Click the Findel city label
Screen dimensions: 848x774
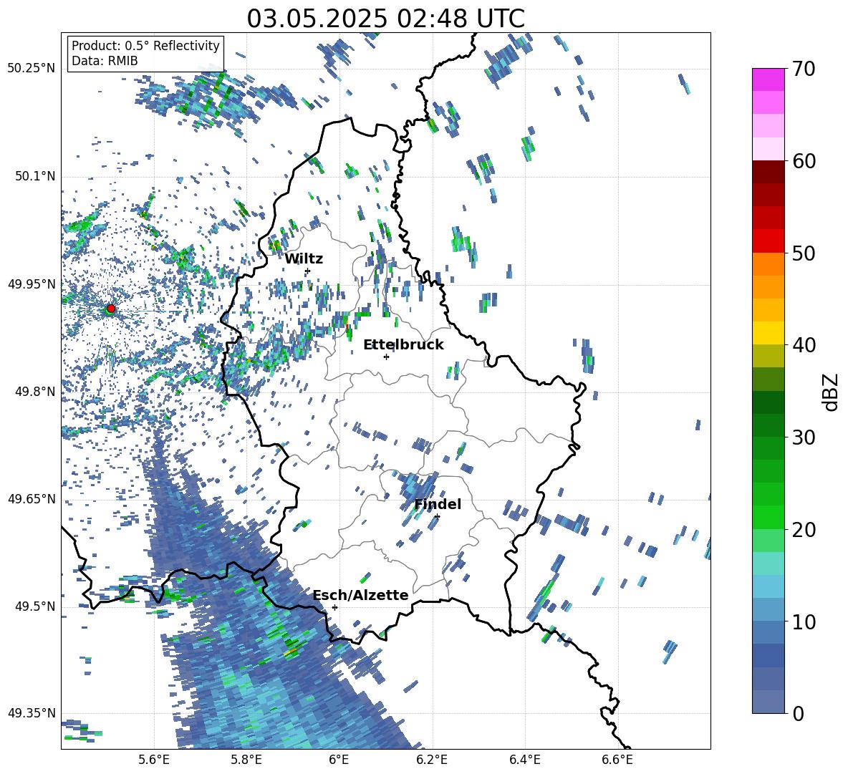click(438, 504)
